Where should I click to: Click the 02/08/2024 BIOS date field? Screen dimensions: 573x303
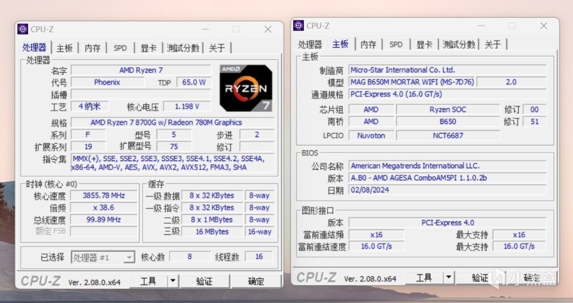point(447,190)
